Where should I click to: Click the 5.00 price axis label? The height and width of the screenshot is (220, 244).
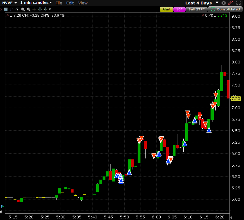[x=235, y=199]
